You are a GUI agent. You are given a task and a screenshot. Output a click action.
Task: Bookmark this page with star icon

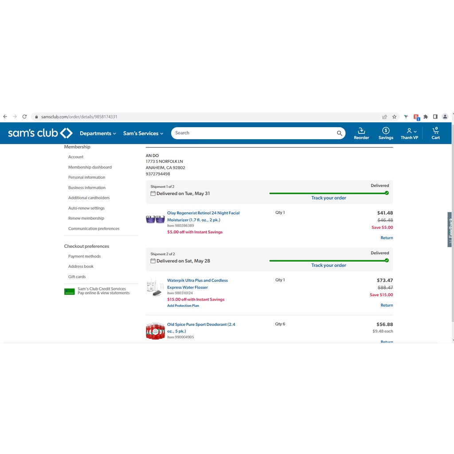(394, 117)
